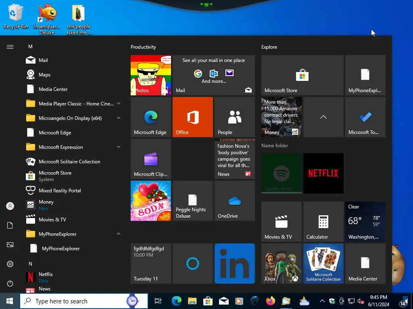Open the Movies & TV tile
This screenshot has height=309, width=413.
281,222
